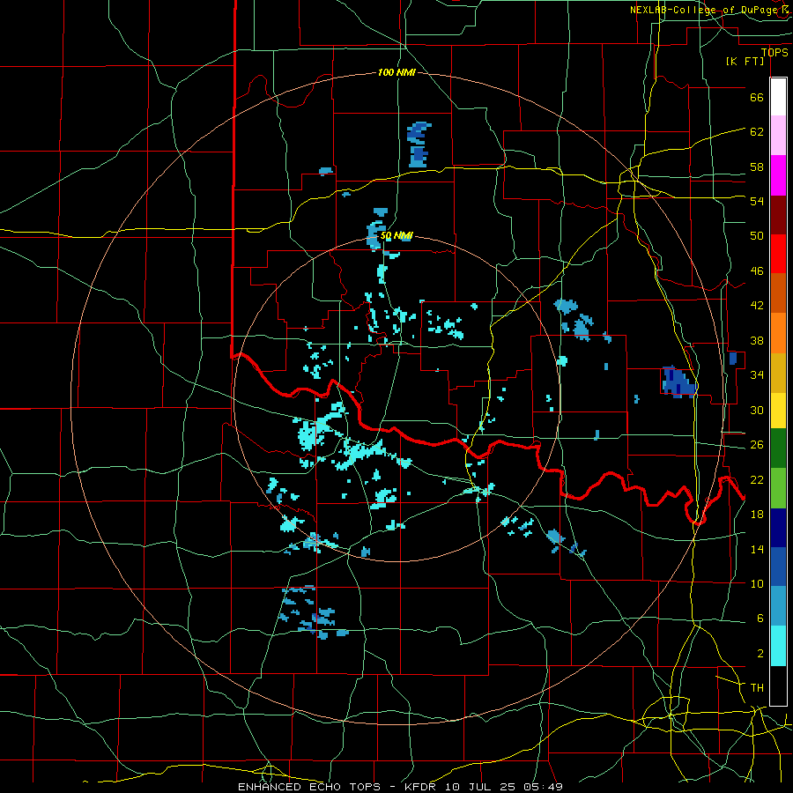Click the legend value "10"
The height and width of the screenshot is (793, 793).
(757, 583)
